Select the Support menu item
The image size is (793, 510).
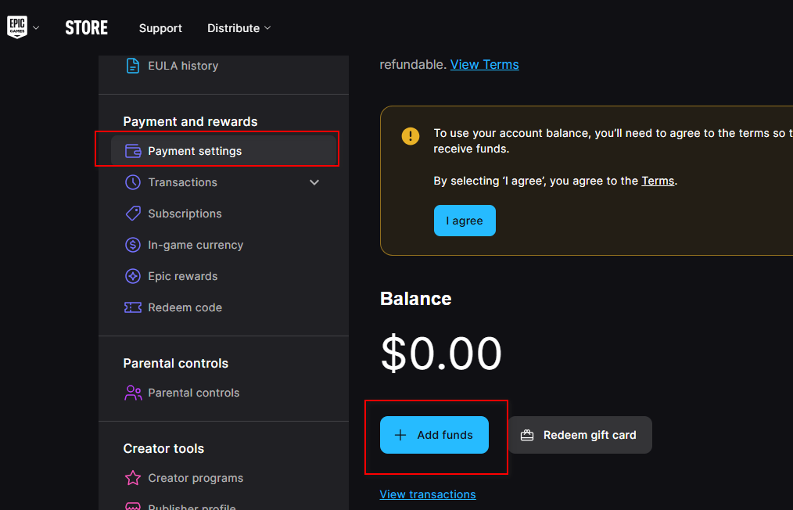(x=160, y=28)
